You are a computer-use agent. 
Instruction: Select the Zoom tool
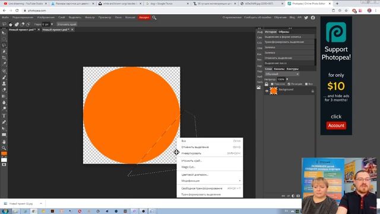[x=4, y=148]
